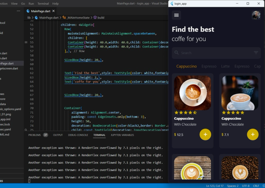265x188 pixels.
Task: Open MainPage.dart in the explorer list
Action: [x=12, y=63]
